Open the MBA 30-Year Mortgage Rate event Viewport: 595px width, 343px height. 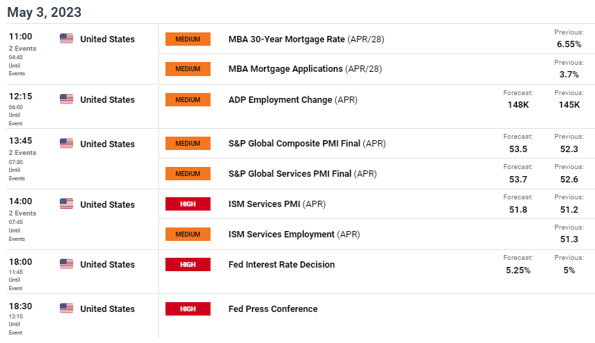coord(306,39)
